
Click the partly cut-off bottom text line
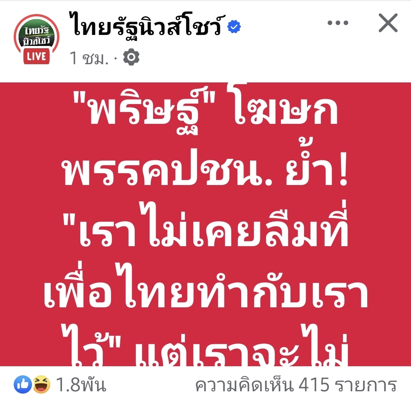coord(205,345)
